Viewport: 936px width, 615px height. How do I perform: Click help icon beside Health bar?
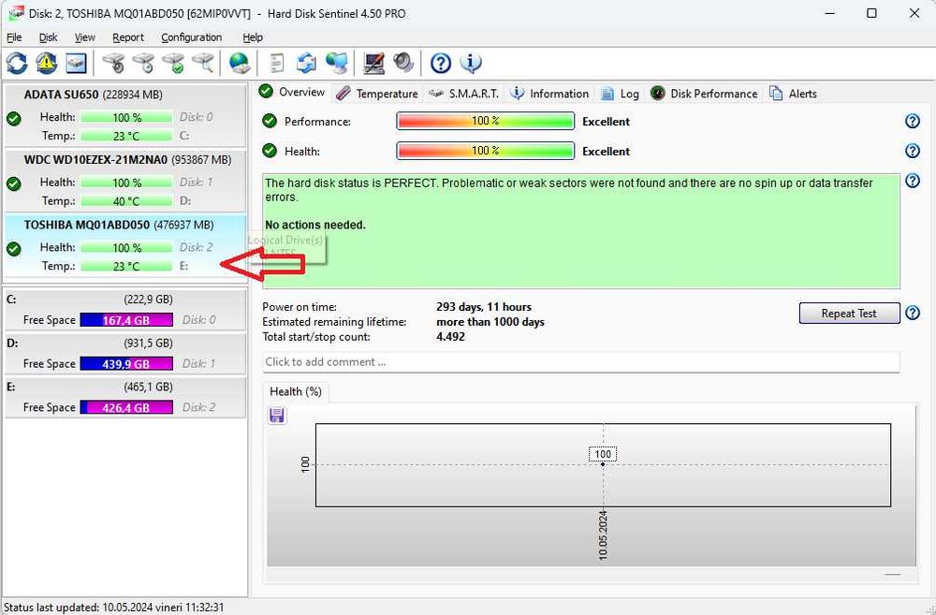tap(912, 151)
